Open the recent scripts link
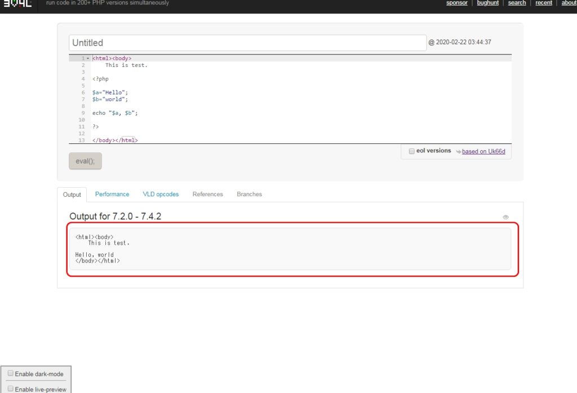This screenshot has width=577, height=393. pyautogui.click(x=544, y=3)
